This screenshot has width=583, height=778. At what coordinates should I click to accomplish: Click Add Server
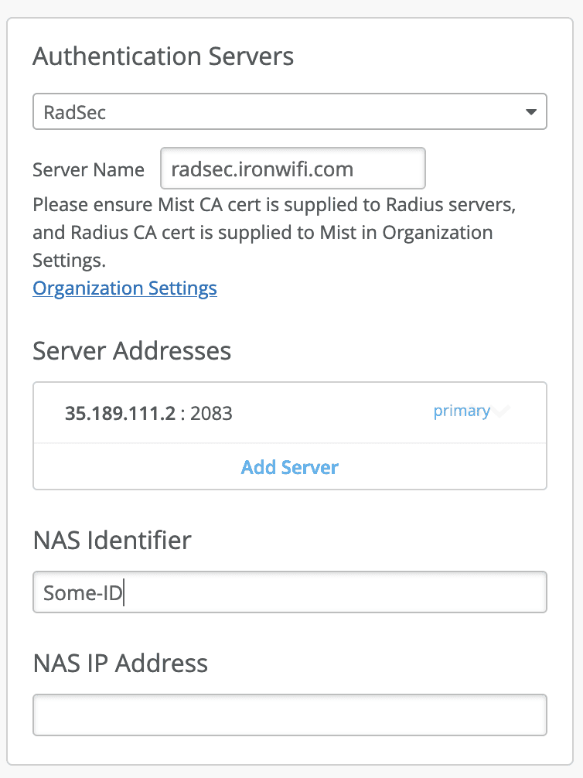pyautogui.click(x=290, y=467)
